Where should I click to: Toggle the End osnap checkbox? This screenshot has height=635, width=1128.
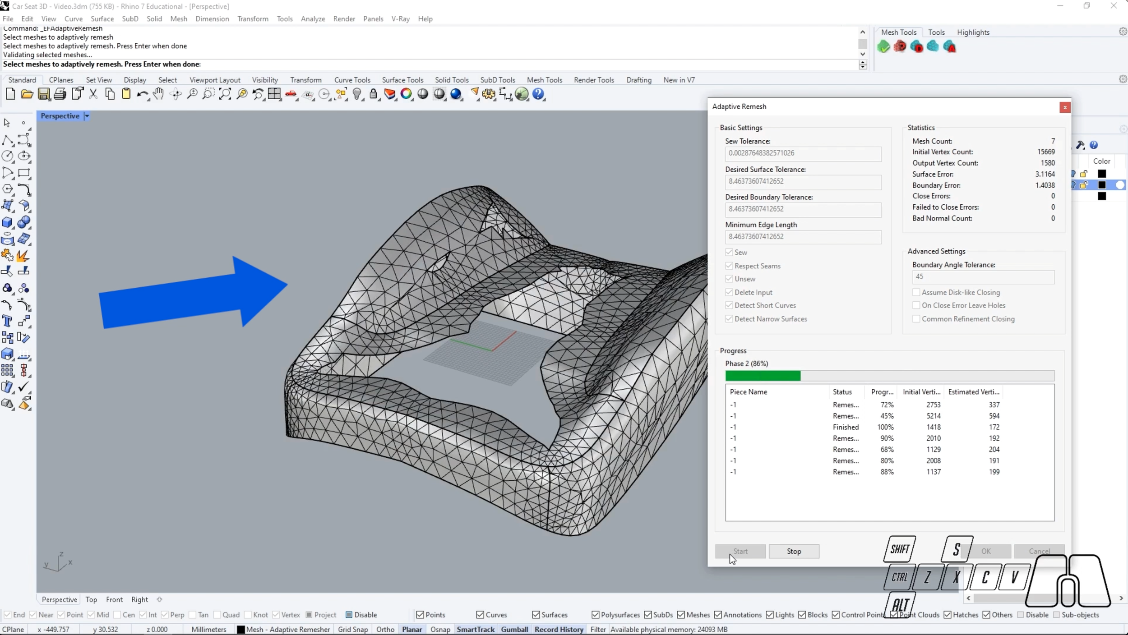click(x=8, y=615)
